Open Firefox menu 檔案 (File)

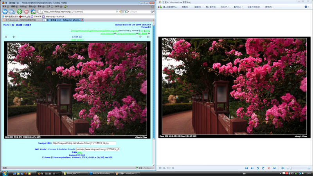click(x=5, y=7)
